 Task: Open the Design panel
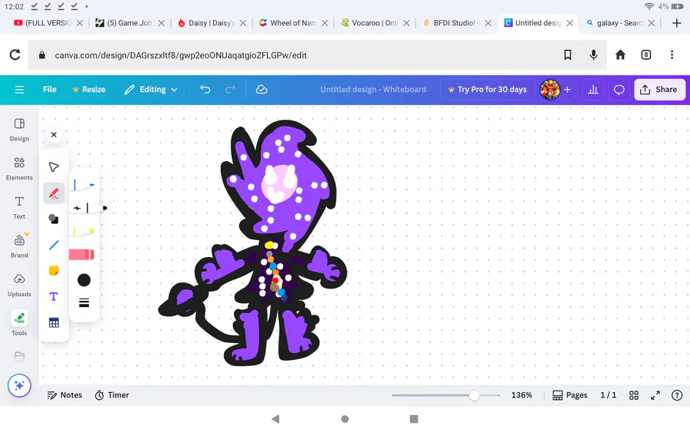[19, 130]
